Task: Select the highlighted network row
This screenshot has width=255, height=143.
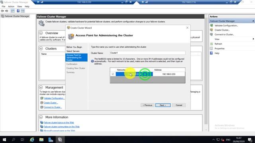Action: (134, 74)
